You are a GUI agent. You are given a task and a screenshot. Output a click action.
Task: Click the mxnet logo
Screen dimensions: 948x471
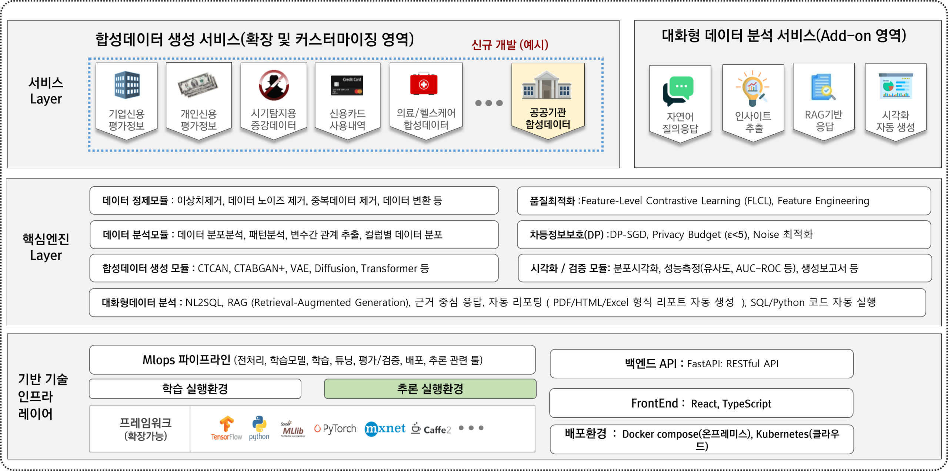[x=385, y=428]
